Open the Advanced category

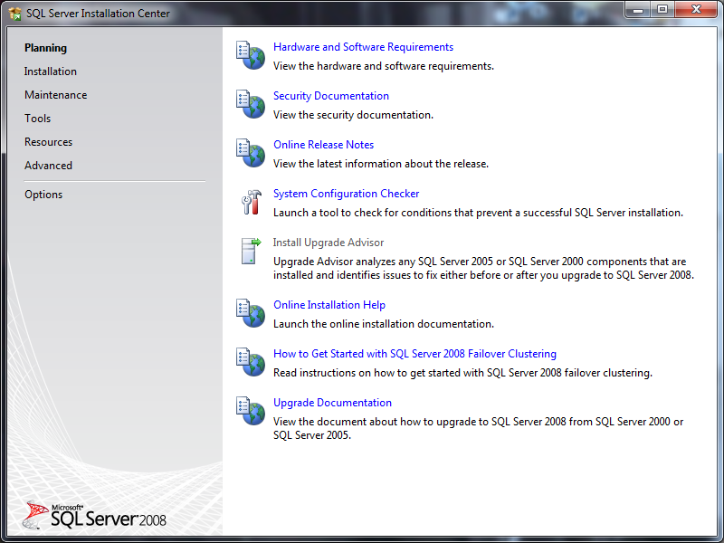coord(49,166)
